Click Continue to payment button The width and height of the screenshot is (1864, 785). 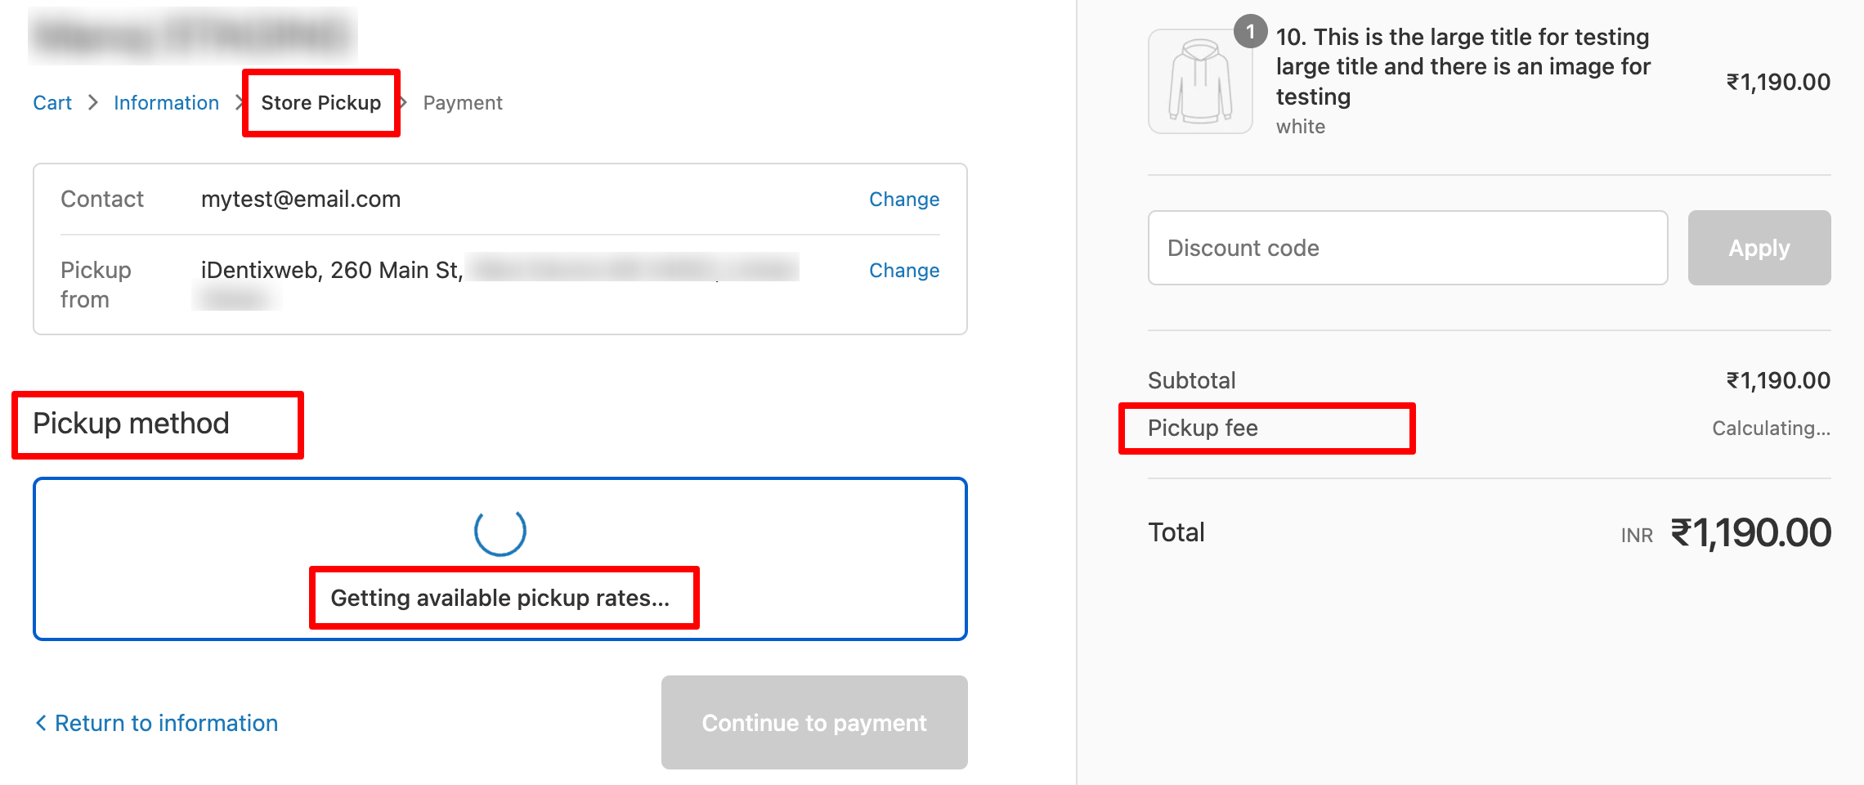point(813,723)
